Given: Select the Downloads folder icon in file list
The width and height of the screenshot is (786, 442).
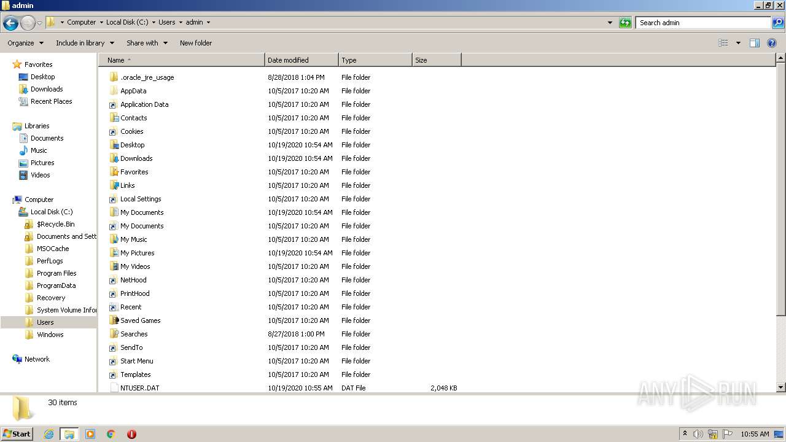Looking at the screenshot, I should point(114,158).
